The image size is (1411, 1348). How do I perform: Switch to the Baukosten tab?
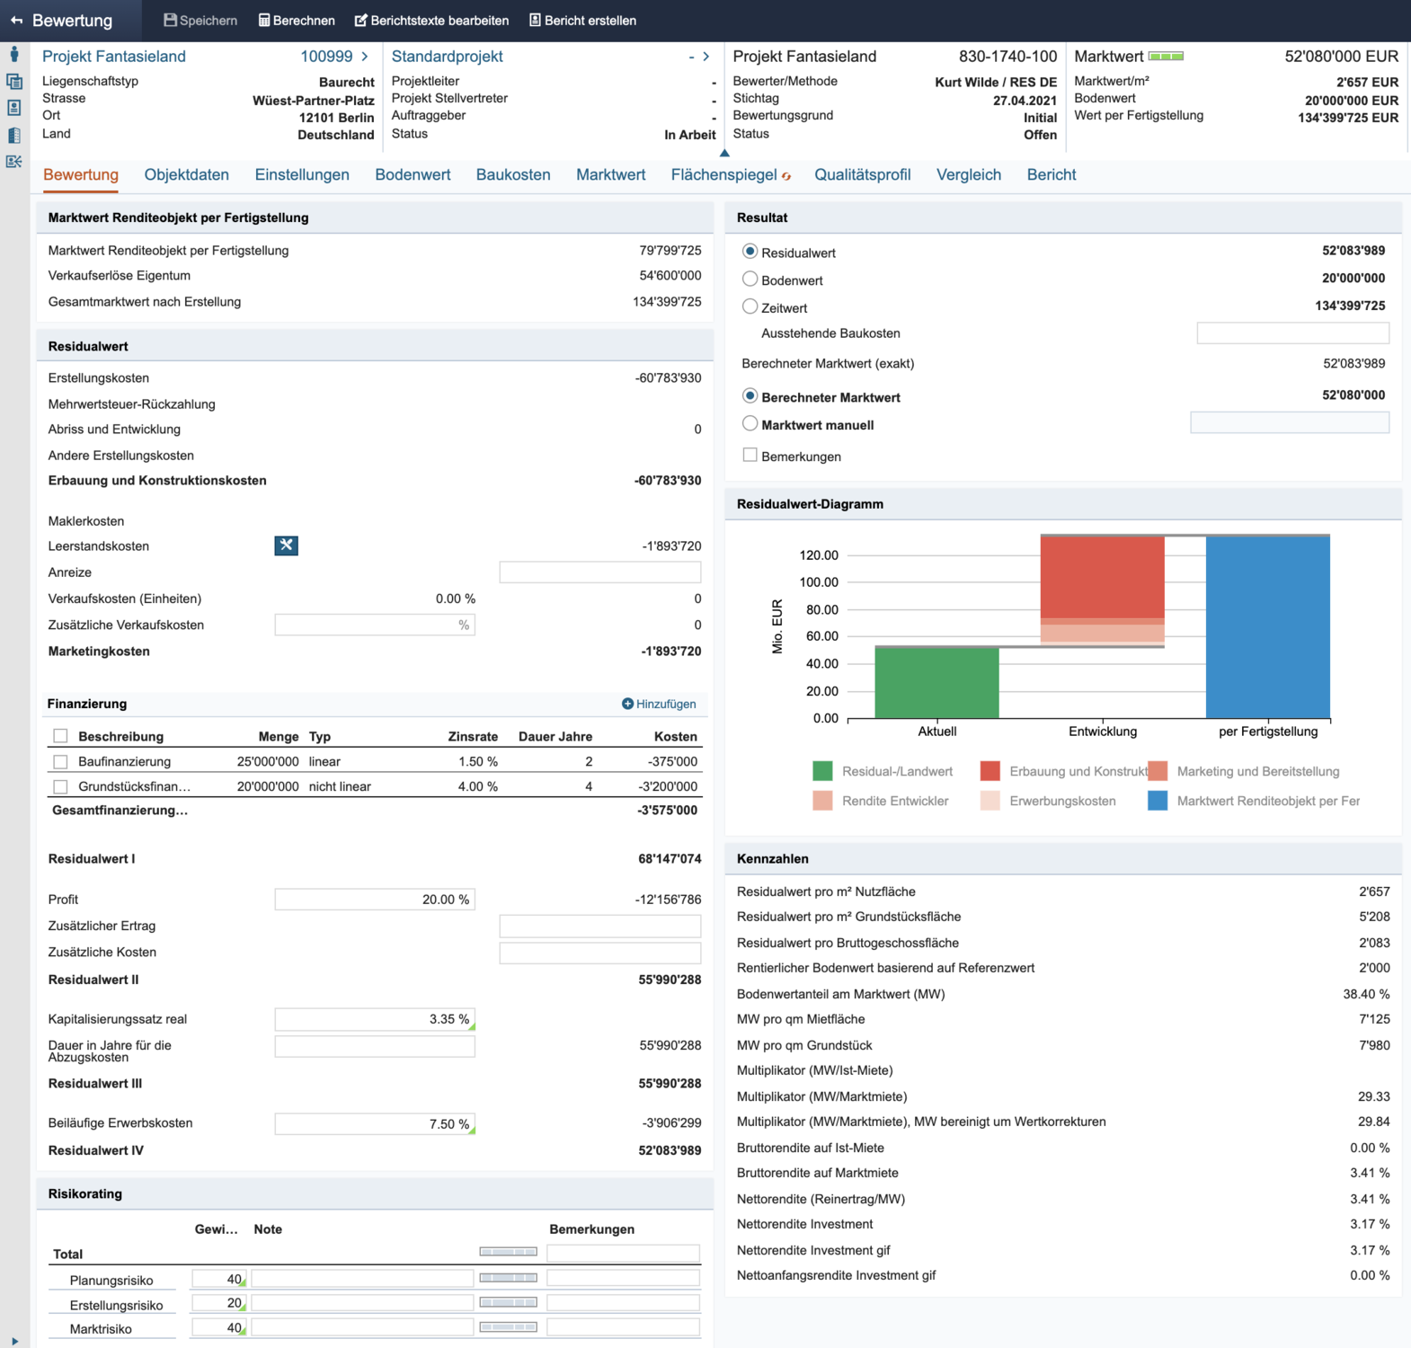coord(513,174)
